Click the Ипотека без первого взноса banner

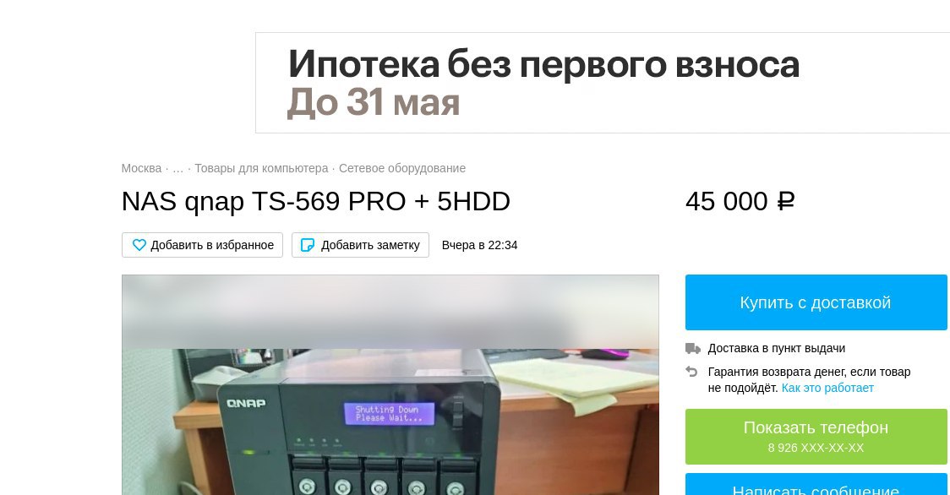(603, 83)
